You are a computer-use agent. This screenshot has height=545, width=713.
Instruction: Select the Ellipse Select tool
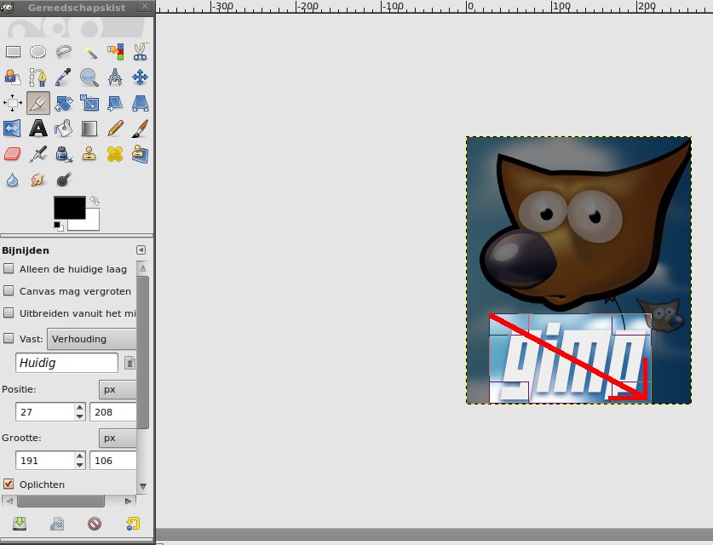37,52
